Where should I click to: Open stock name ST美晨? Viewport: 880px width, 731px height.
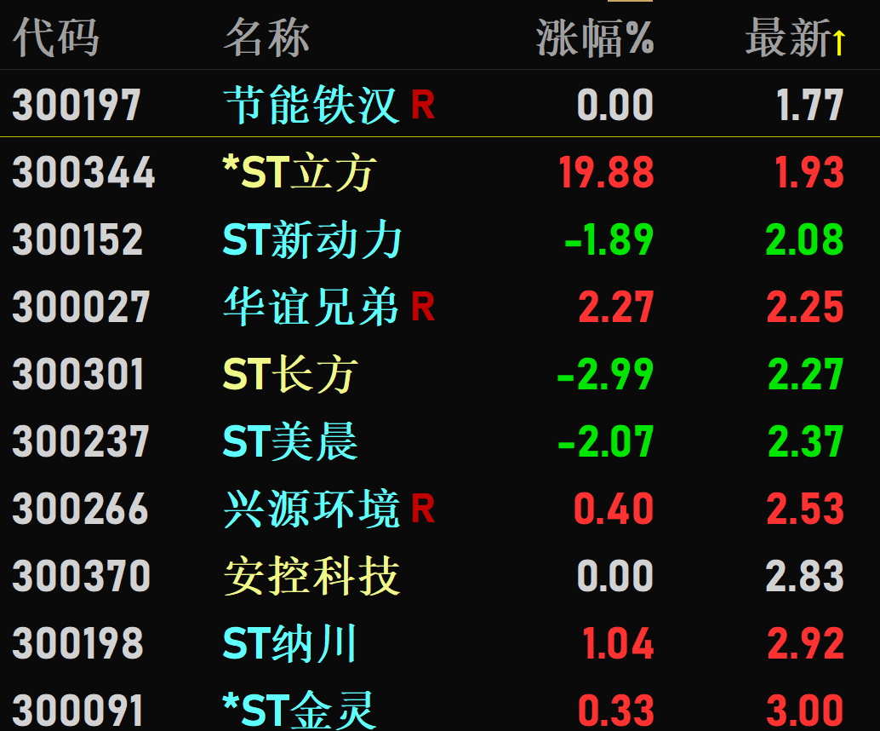point(290,441)
